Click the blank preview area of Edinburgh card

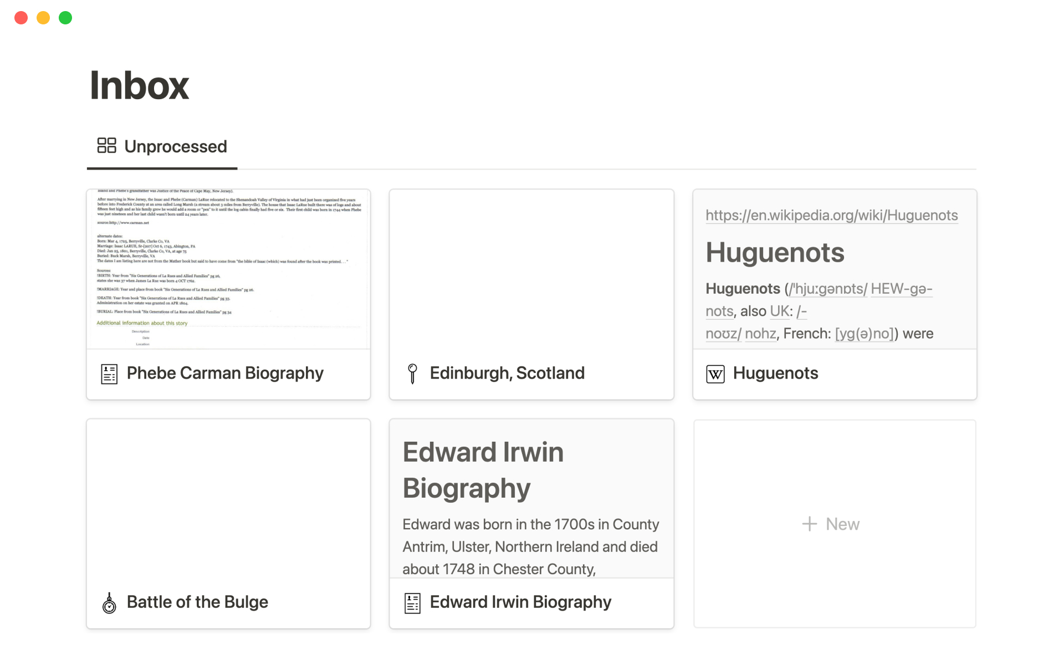(x=531, y=269)
